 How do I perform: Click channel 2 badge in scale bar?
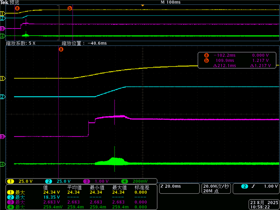tap(49, 182)
